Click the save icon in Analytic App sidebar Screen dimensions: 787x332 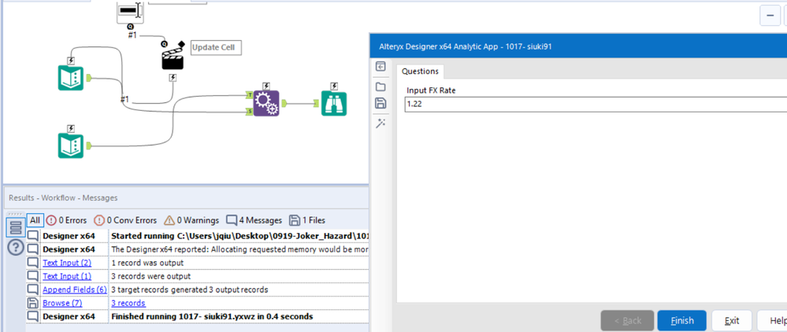[x=381, y=103]
